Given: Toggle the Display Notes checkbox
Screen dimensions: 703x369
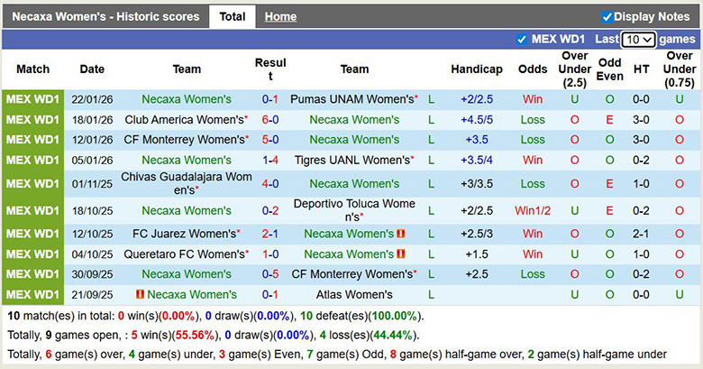Looking at the screenshot, I should click(607, 16).
